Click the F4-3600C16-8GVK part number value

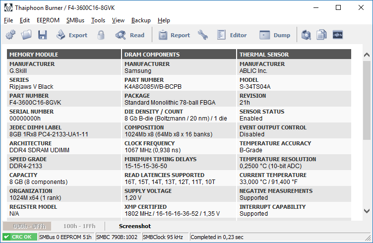pyautogui.click(x=35, y=103)
